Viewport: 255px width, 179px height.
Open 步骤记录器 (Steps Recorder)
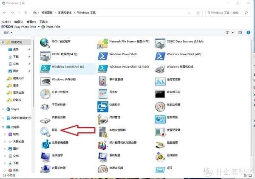tap(168, 132)
